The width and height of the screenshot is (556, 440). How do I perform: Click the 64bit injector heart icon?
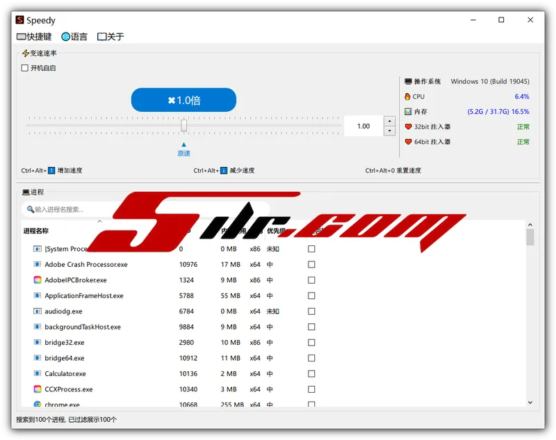point(408,142)
